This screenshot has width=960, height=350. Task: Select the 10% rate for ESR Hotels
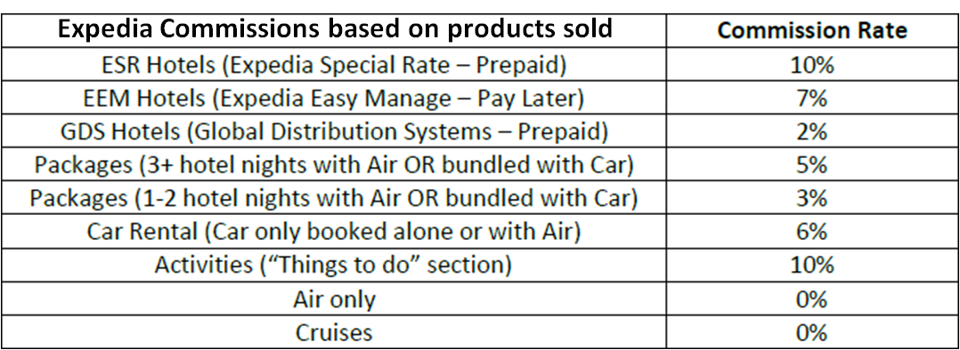(812, 65)
